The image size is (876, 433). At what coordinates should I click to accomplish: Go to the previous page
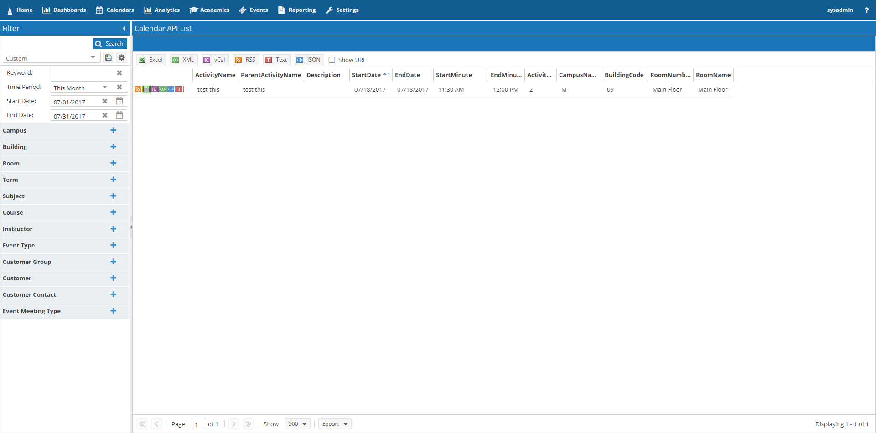click(156, 424)
